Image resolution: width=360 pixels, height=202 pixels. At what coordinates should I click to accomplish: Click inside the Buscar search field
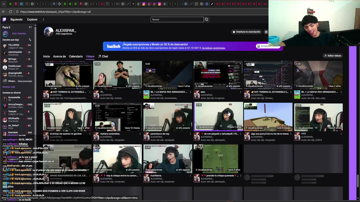coord(177,19)
